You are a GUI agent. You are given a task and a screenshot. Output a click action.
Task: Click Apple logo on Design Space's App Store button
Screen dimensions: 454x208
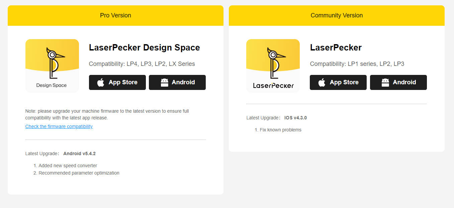pyautogui.click(x=101, y=83)
